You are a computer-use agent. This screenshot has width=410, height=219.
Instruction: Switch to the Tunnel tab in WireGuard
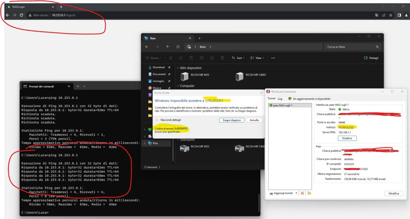tap(271, 98)
